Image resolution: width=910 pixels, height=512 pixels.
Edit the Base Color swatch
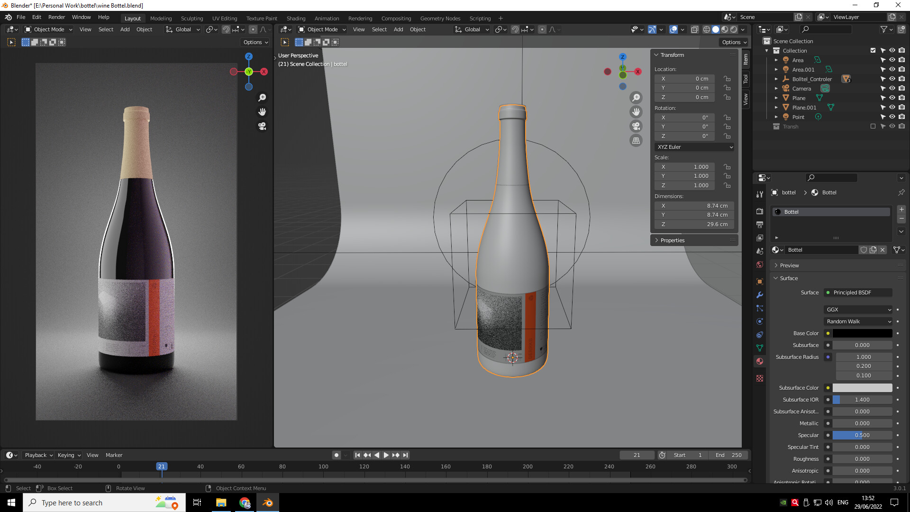pos(863,333)
